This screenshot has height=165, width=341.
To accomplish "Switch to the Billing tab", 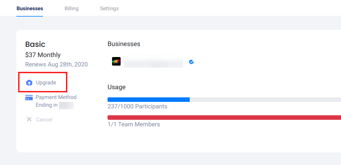I will pos(72,8).
